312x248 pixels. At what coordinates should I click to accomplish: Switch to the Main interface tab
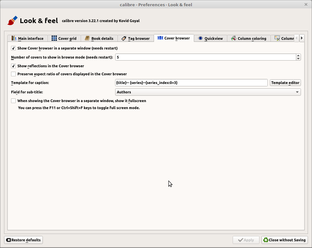pos(28,38)
